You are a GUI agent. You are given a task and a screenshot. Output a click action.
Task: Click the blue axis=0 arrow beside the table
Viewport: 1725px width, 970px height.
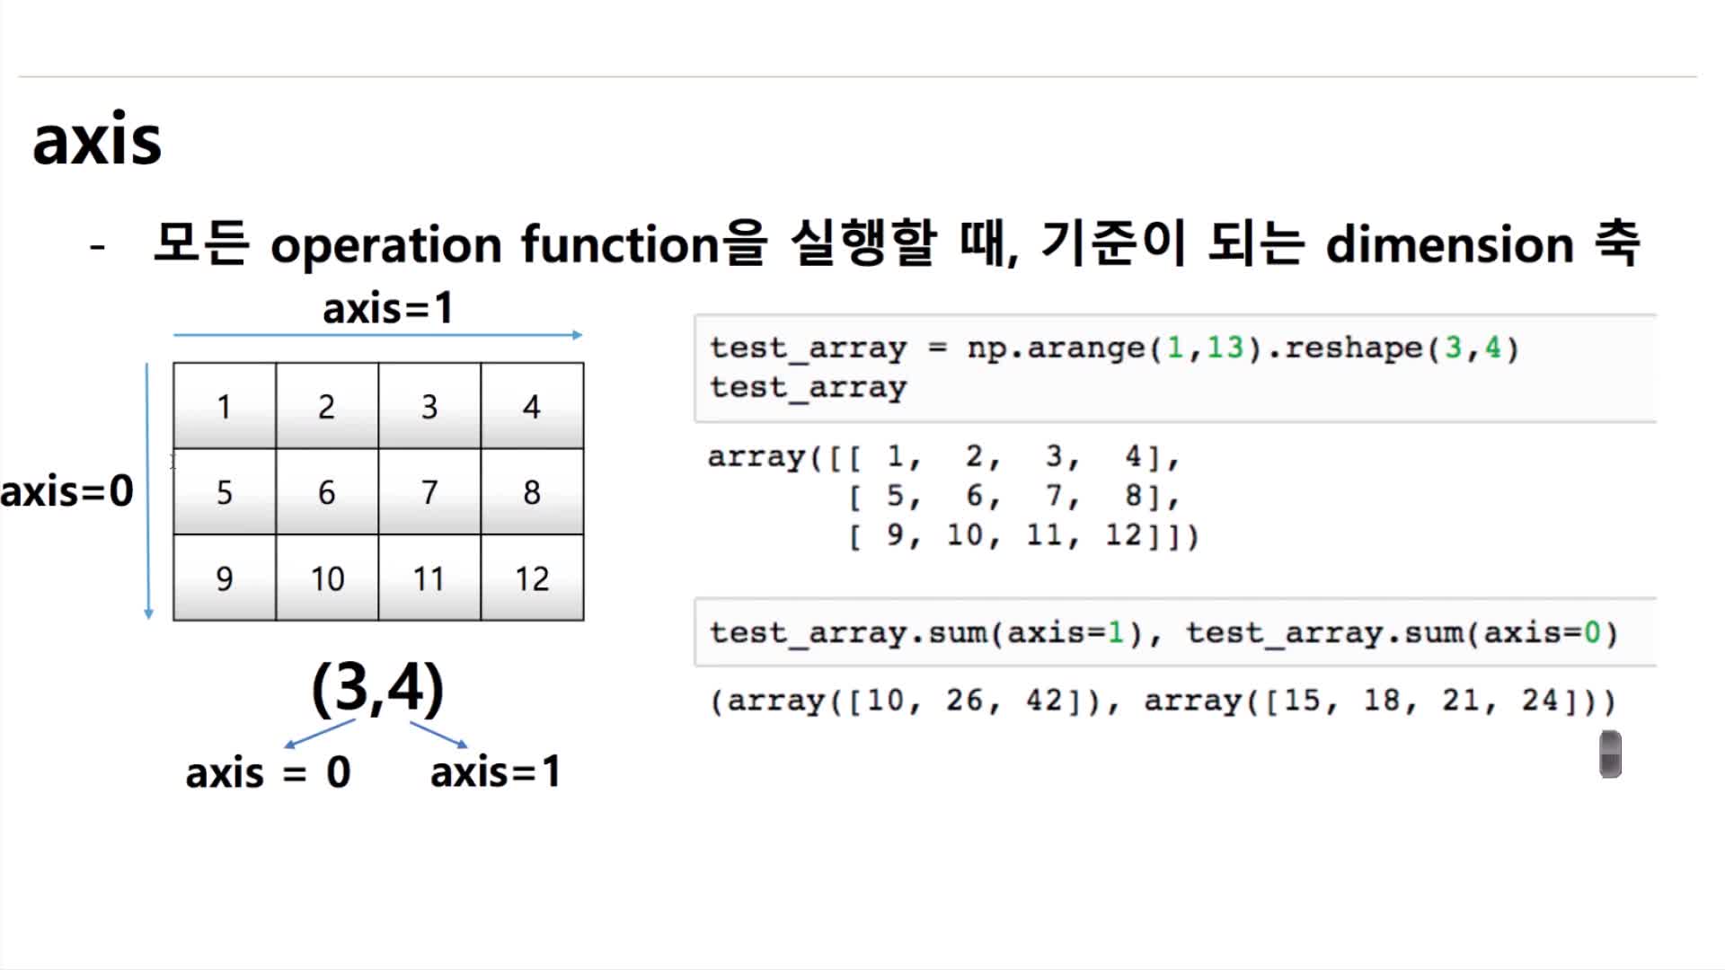pos(148,489)
